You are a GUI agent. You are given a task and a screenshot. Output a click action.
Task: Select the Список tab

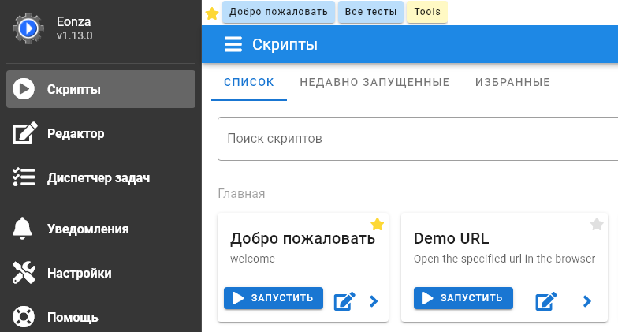click(x=249, y=82)
